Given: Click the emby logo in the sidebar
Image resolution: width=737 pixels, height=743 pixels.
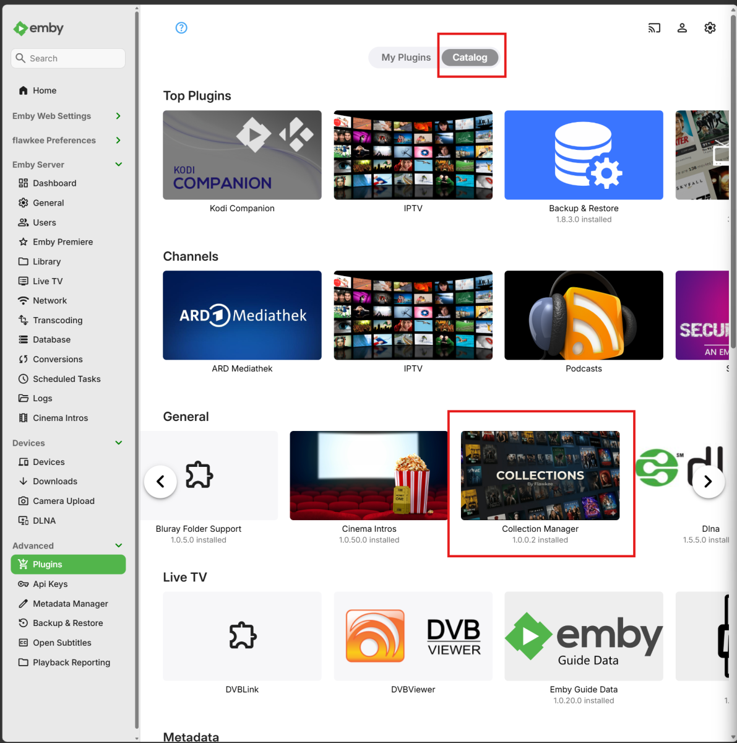Looking at the screenshot, I should pyautogui.click(x=38, y=28).
